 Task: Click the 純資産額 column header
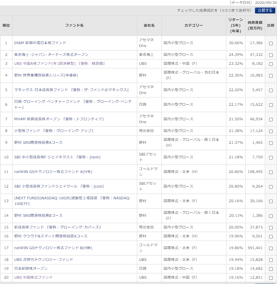pyautogui.click(x=255, y=25)
